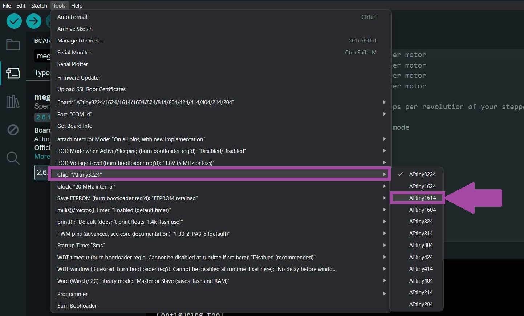Select Serial Monitor from Tools menu
The width and height of the screenshot is (524, 316).
coord(74,53)
